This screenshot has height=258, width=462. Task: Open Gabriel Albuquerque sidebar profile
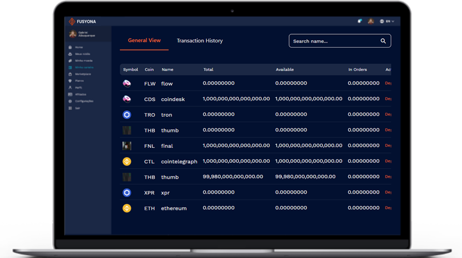82,34
